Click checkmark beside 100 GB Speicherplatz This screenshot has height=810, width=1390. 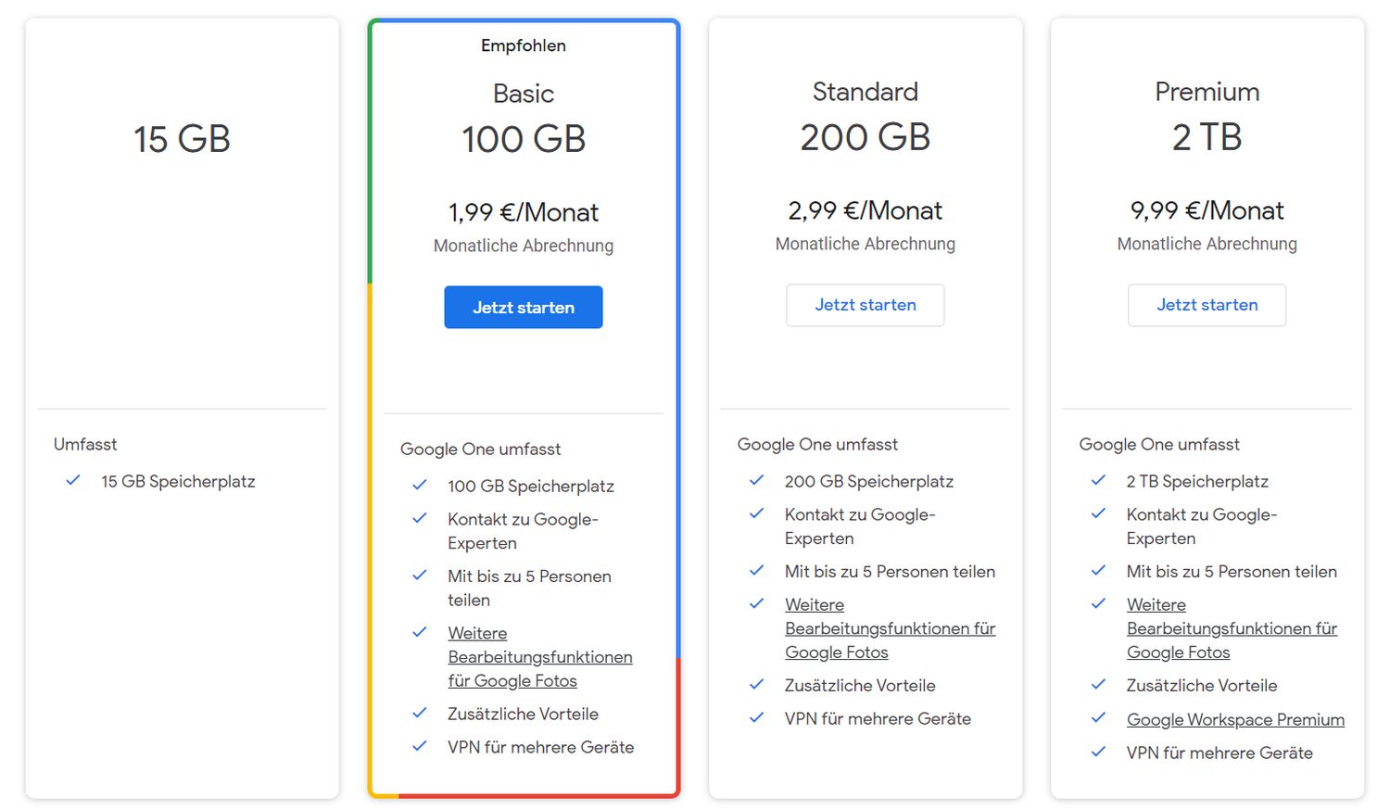(420, 485)
